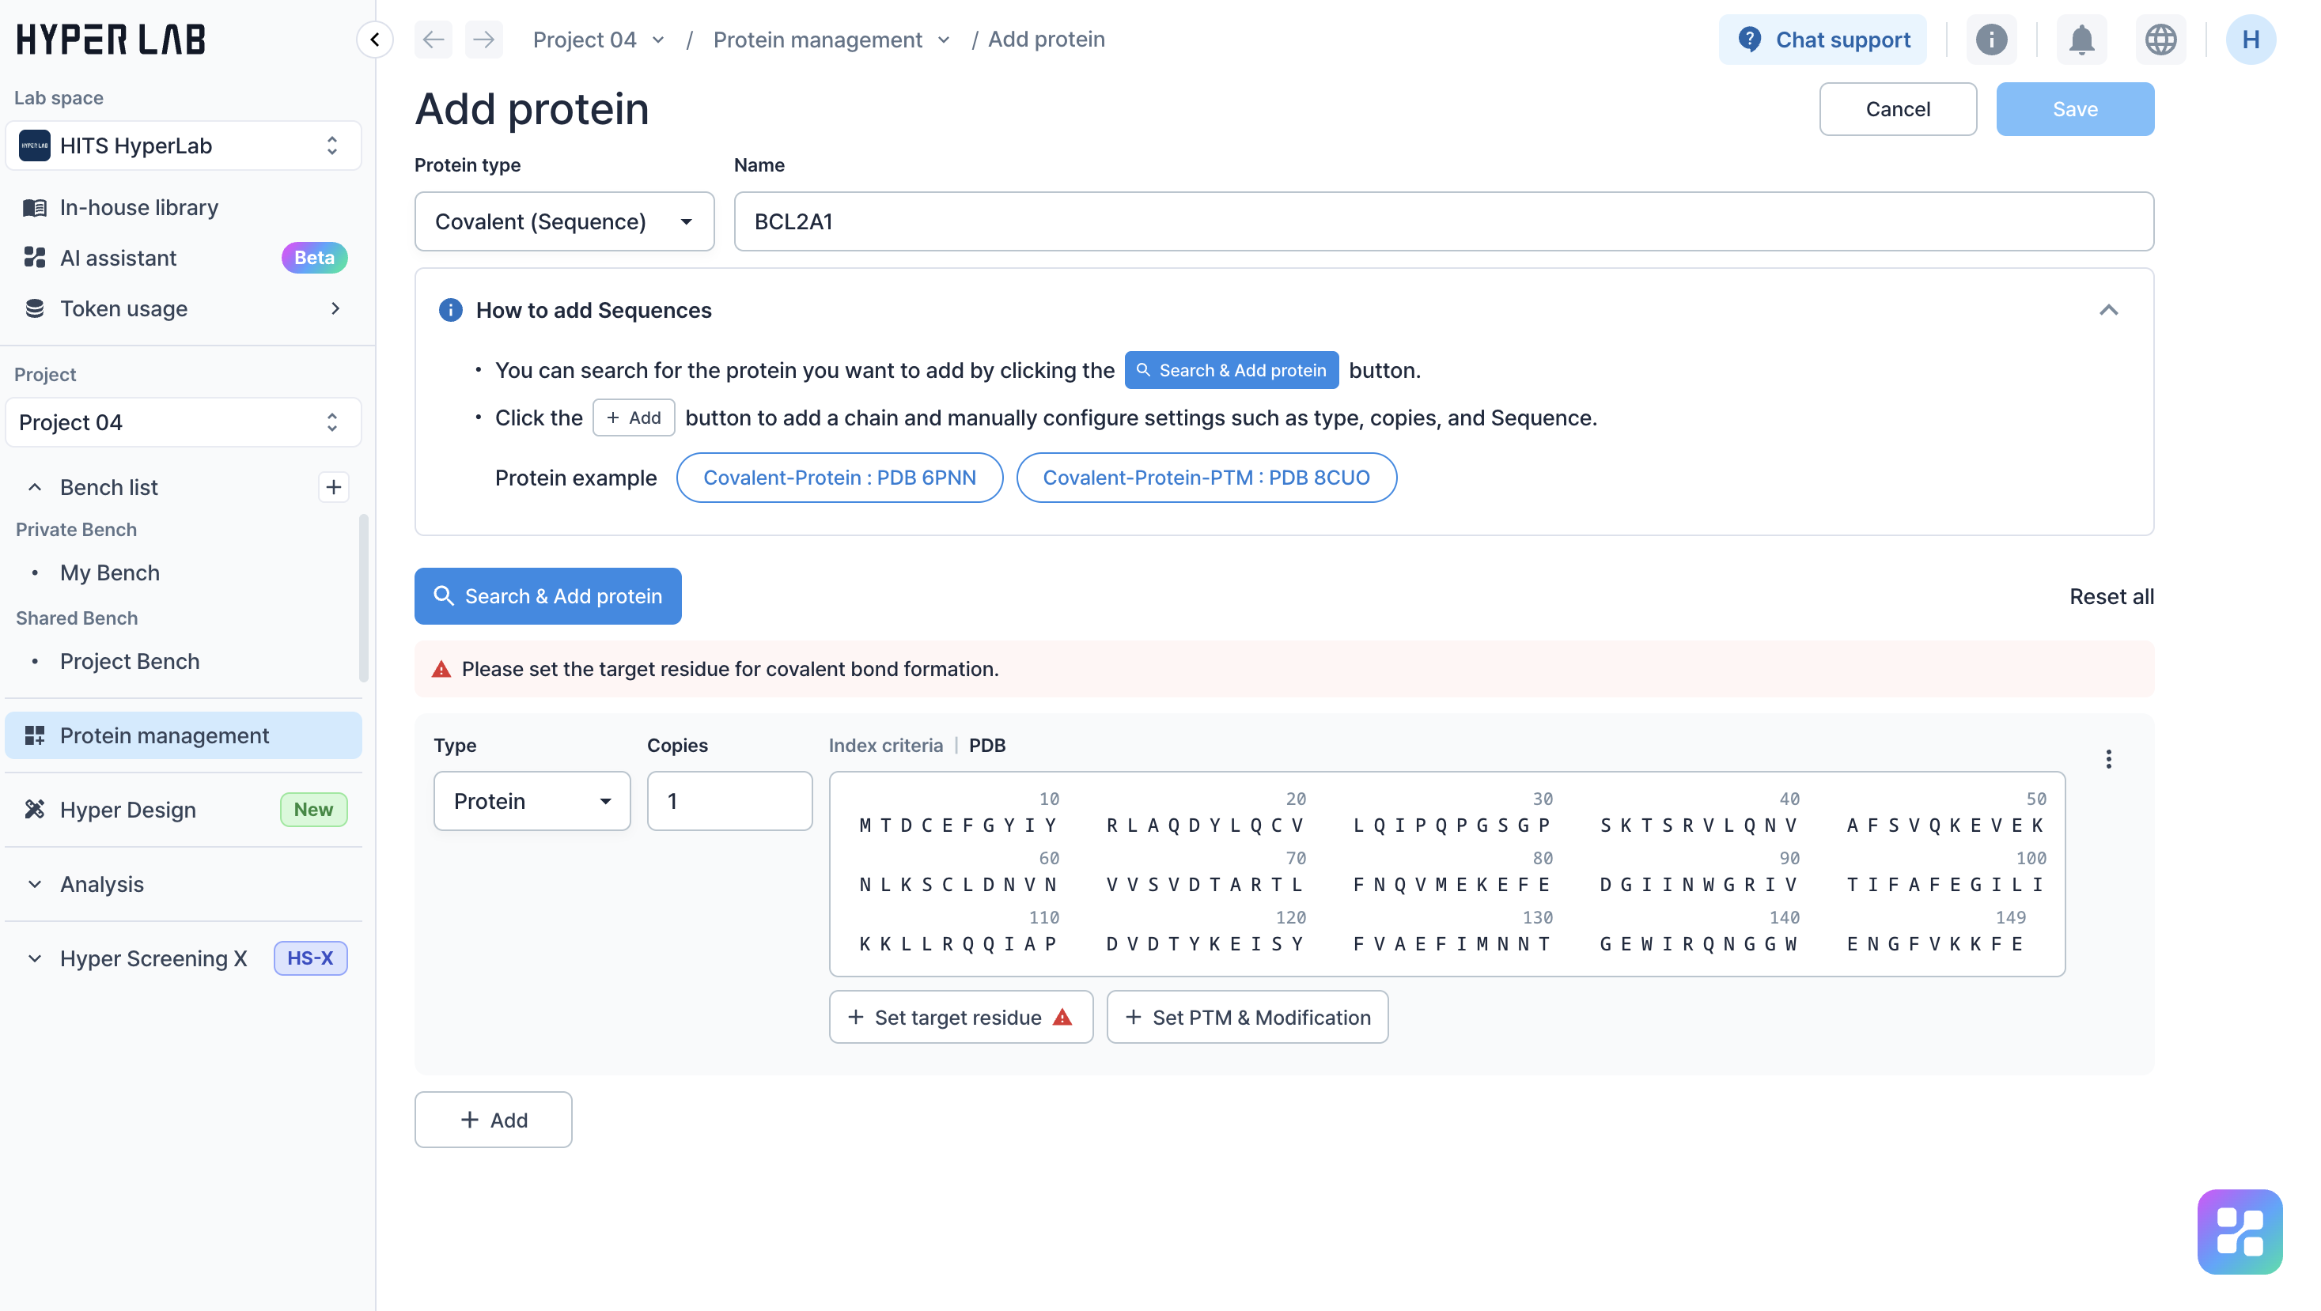This screenshot has height=1311, width=2321.
Task: Click the user avatar H icon
Action: (2250, 40)
